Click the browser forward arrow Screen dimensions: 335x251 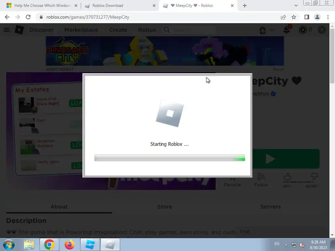click(x=18, y=17)
